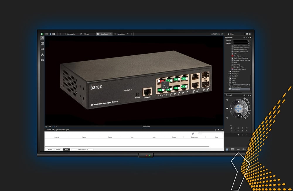Click the central PTZ move joystick
Screen dimensions: 293x191
[x=238, y=109]
